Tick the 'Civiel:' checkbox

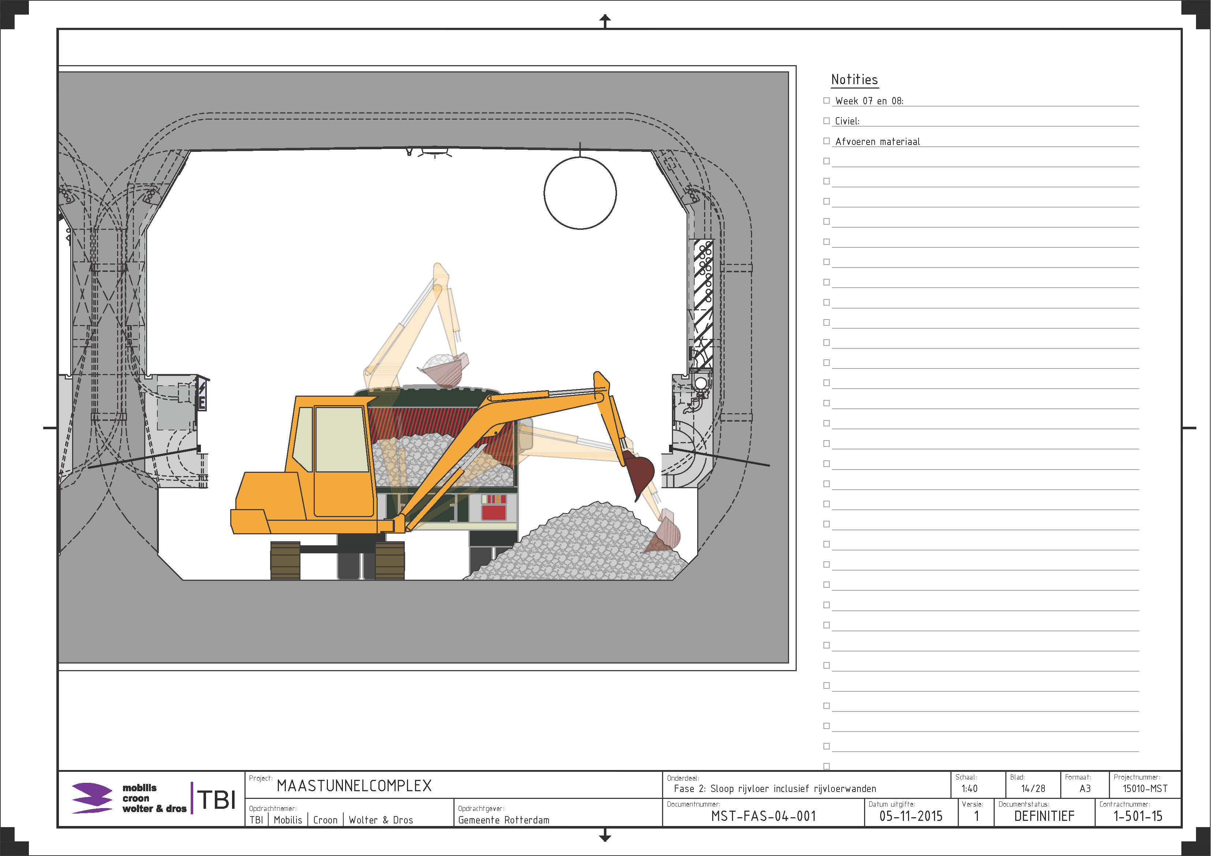click(826, 121)
